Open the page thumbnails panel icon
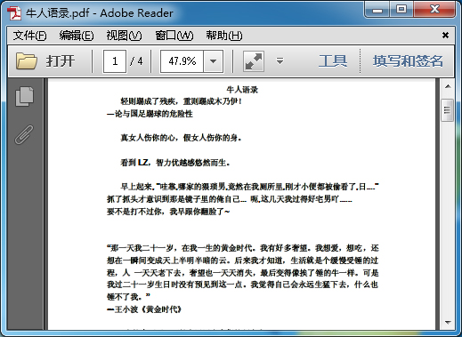Image resolution: width=462 pixels, height=337 pixels. click(25, 96)
